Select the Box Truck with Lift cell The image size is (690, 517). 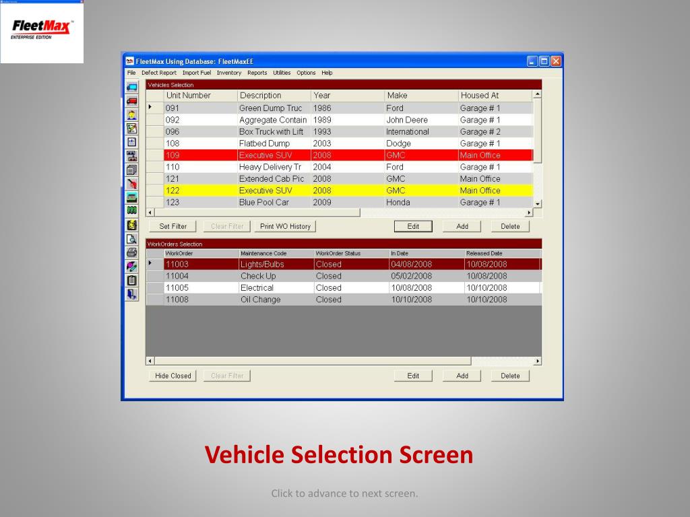[274, 132]
